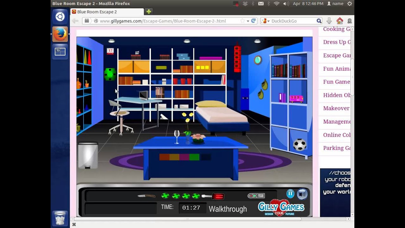Click the white office chair
Screen dimensions: 405x228
(120, 117)
